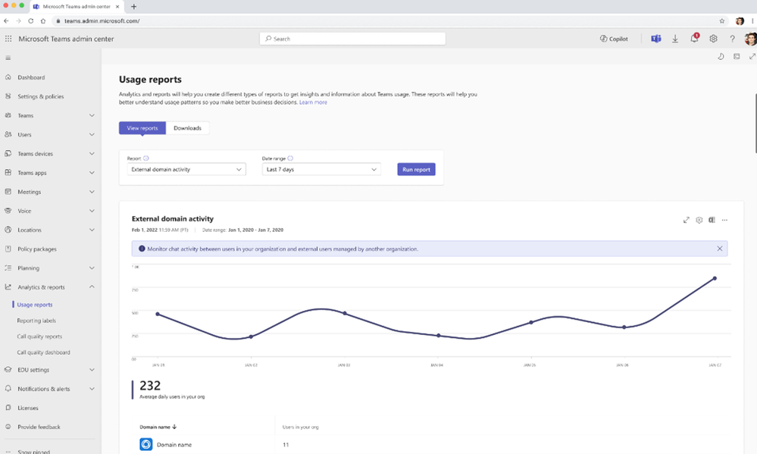Open Call quality dashboard in sidebar
757x454 pixels.
pyautogui.click(x=43, y=352)
